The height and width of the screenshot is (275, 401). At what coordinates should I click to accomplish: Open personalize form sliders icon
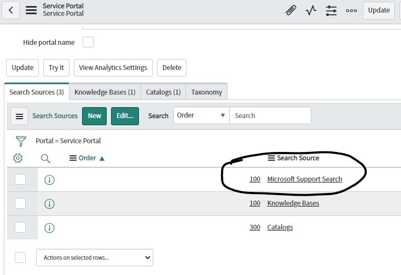point(331,10)
